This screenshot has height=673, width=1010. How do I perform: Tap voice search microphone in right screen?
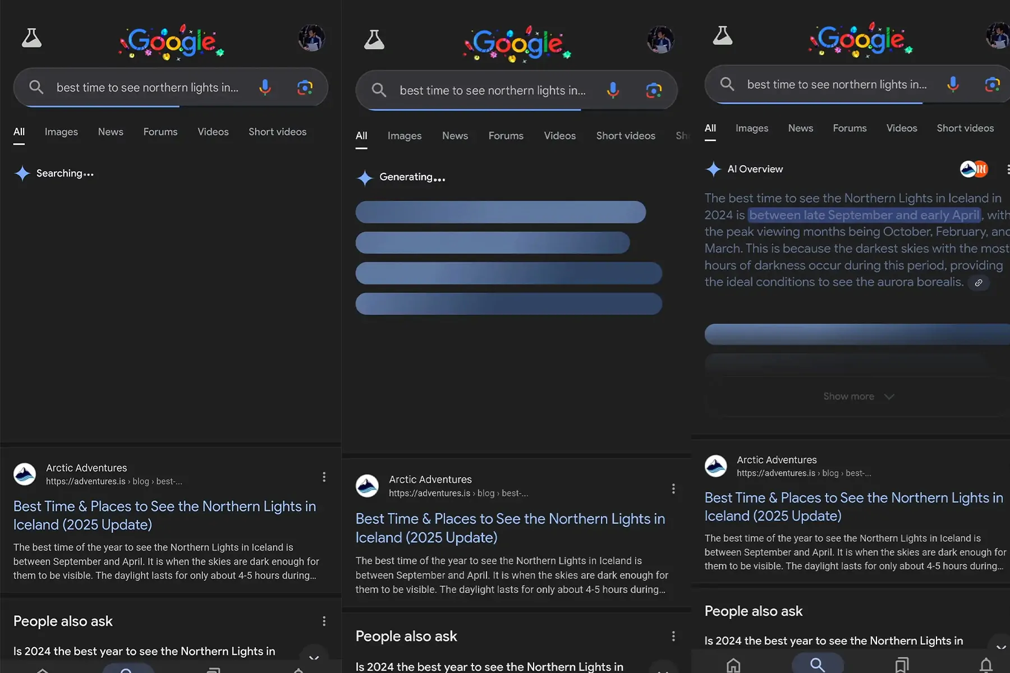tap(953, 85)
